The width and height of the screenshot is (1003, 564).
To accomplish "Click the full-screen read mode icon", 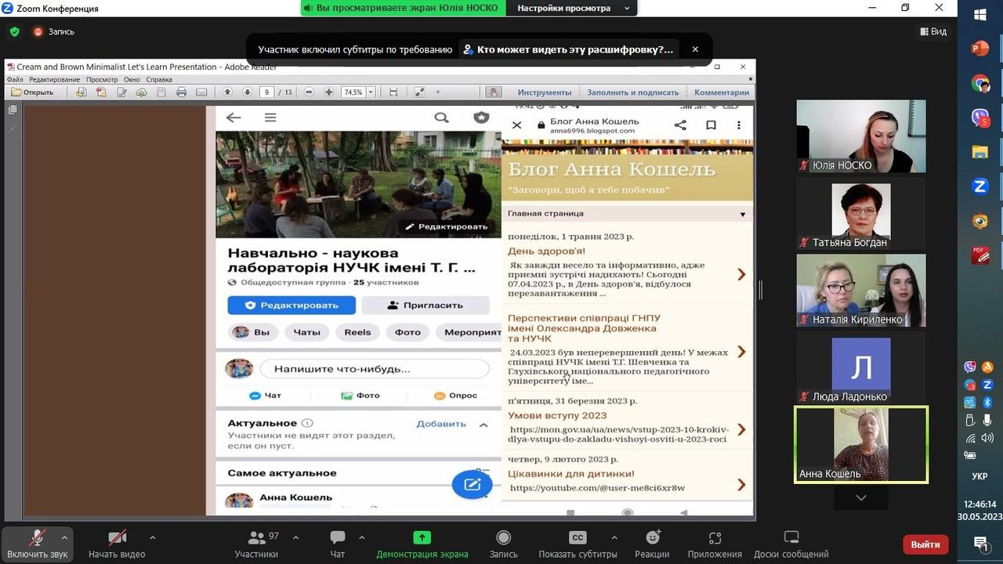I will point(419,92).
